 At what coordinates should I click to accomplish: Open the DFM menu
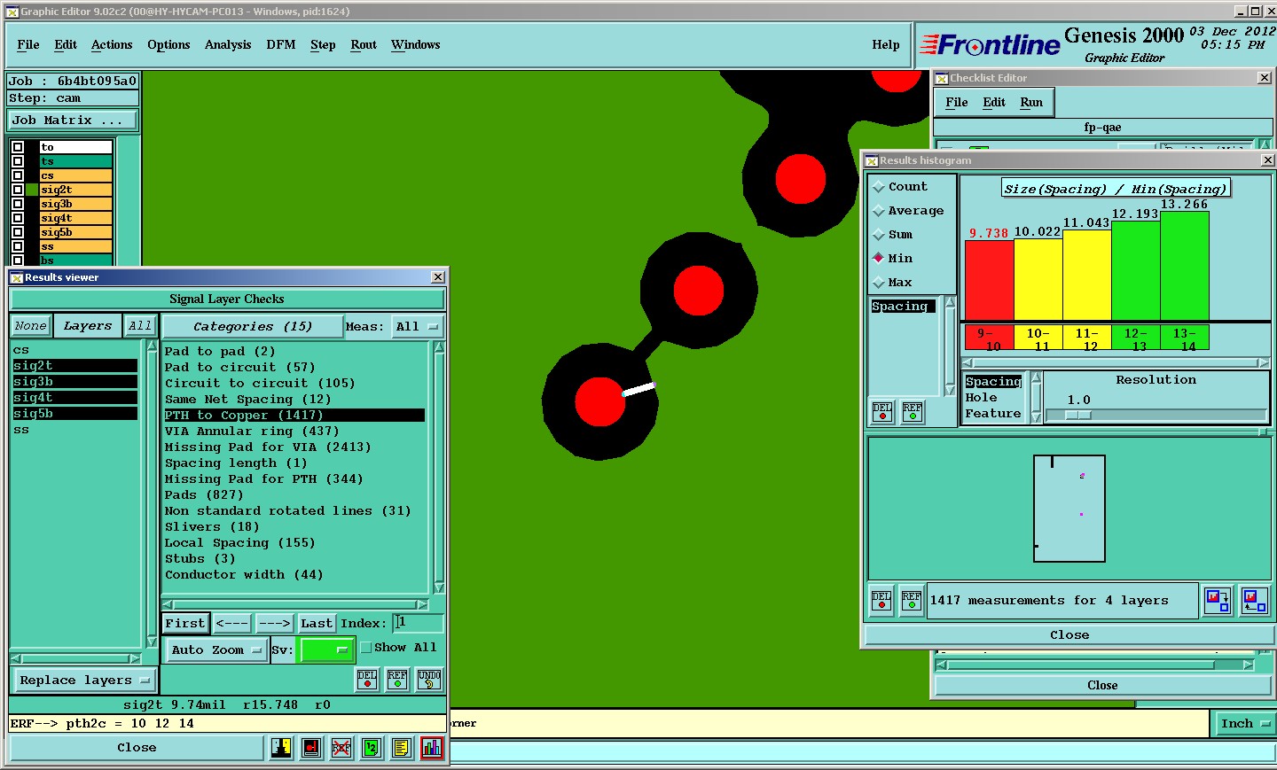281,45
